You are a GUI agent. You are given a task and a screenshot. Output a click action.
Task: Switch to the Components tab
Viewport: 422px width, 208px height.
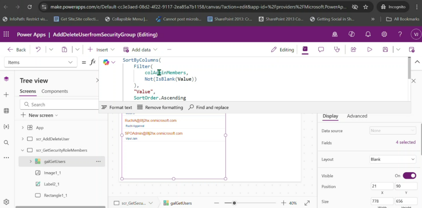click(55, 91)
